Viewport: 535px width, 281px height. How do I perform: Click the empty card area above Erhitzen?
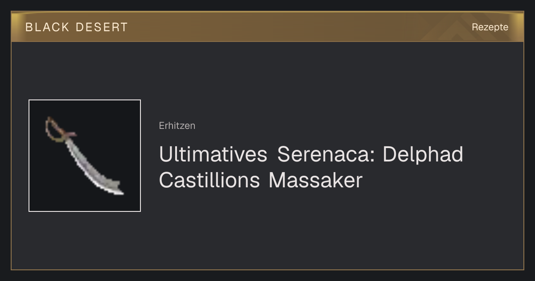coord(312,80)
